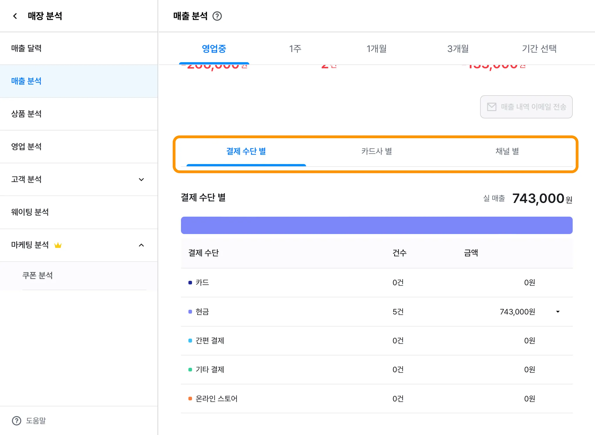Switch to the 1주 period tab
This screenshot has width=595, height=435.
[x=295, y=48]
